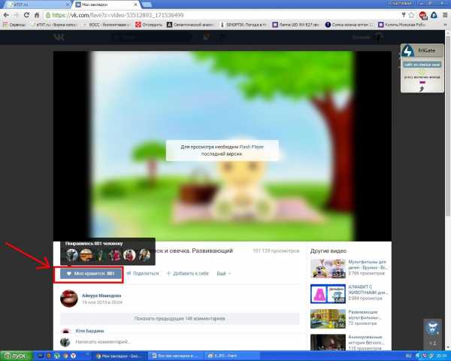Open Юля Бардина's profile link

click(89, 331)
